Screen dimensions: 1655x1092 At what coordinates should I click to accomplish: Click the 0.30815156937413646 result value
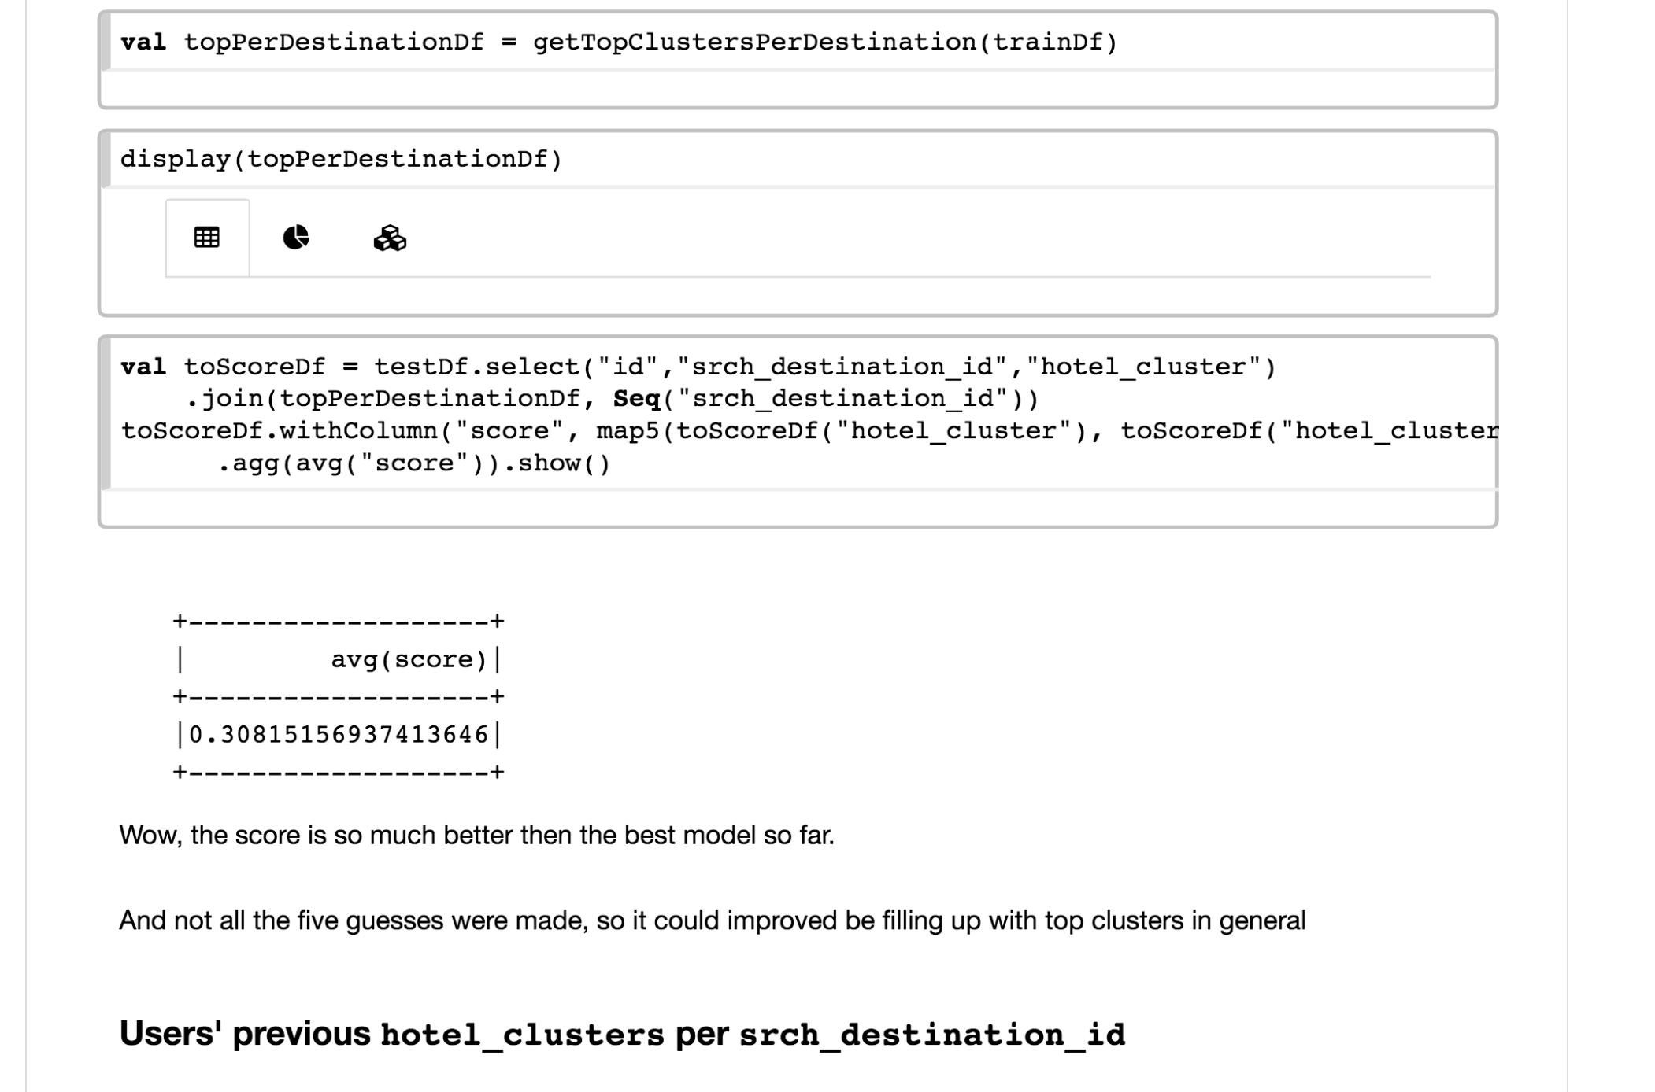click(339, 735)
